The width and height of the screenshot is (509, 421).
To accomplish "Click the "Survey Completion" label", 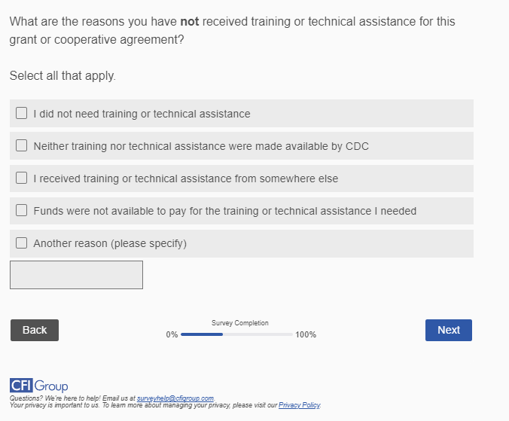I will pyautogui.click(x=239, y=323).
